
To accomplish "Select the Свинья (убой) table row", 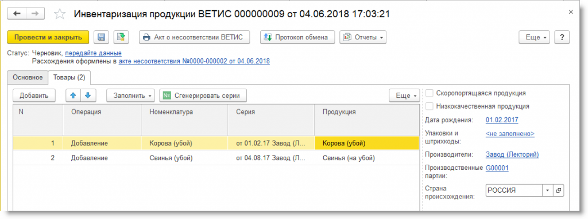I will 216,158.
